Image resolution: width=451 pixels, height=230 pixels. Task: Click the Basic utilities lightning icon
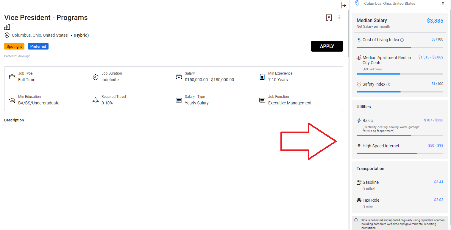tap(359, 121)
